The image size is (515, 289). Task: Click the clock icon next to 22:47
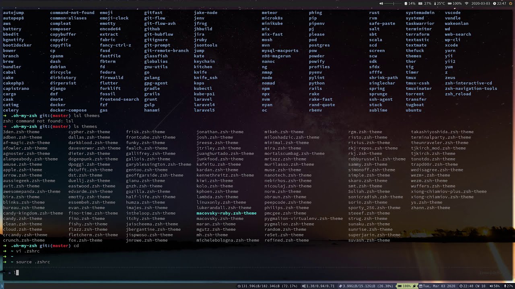[x=494, y=4]
